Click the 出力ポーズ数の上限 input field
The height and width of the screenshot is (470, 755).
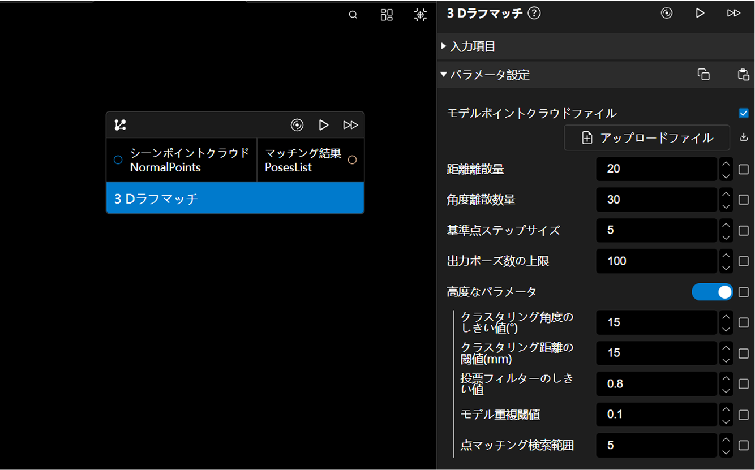(656, 261)
